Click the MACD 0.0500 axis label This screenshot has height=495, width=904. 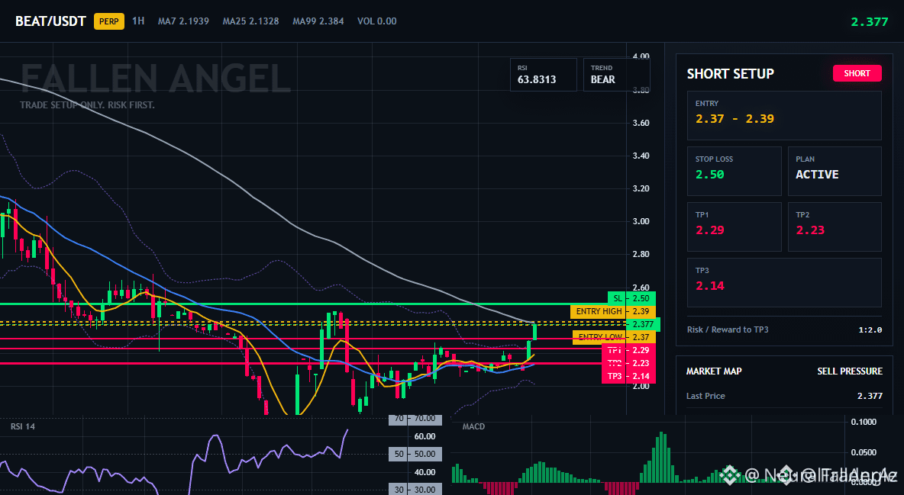pyautogui.click(x=864, y=452)
